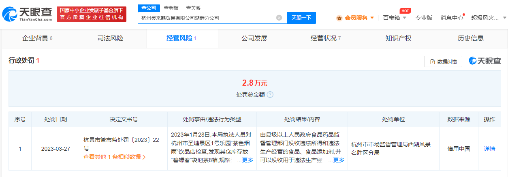Click the crown icon beside 会员服务
This screenshot has height=177, width=508.
[339, 18]
